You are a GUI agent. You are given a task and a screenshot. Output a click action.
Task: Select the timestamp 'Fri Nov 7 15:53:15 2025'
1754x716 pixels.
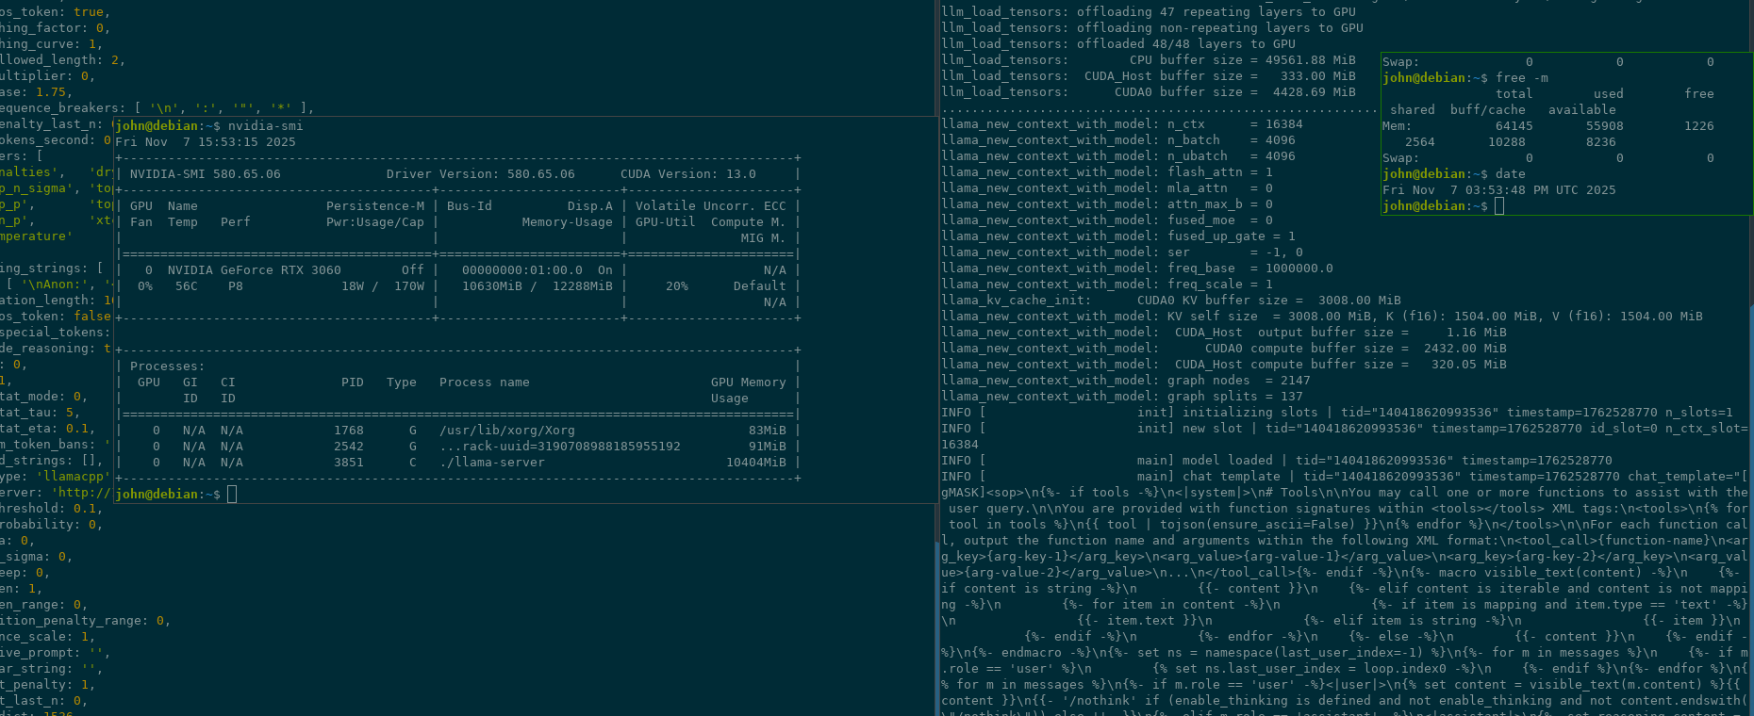[x=206, y=142]
